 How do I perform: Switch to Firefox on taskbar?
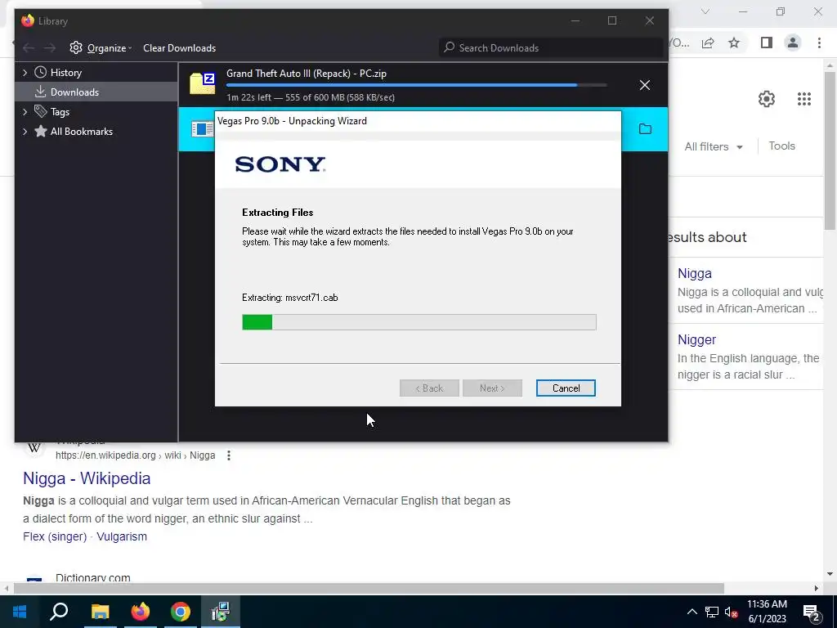point(141,612)
